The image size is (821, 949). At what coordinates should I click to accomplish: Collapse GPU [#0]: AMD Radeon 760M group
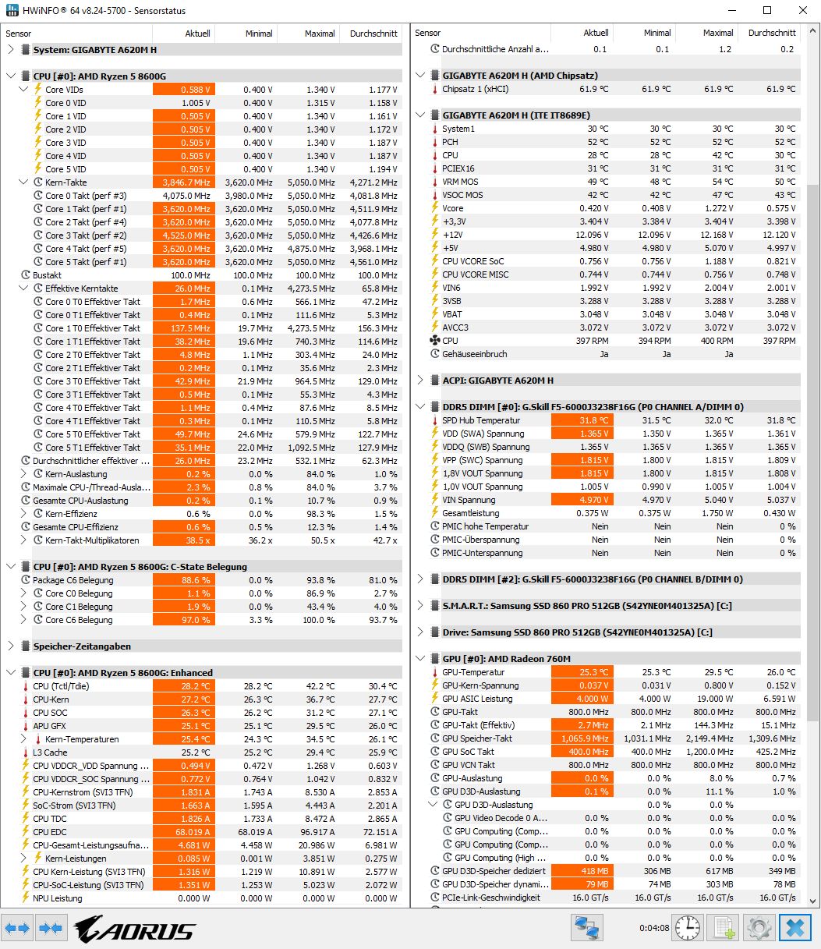coord(420,659)
